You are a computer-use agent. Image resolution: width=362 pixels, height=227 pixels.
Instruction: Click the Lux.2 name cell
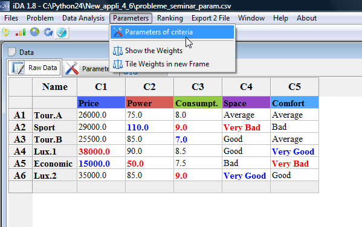pos(55,176)
